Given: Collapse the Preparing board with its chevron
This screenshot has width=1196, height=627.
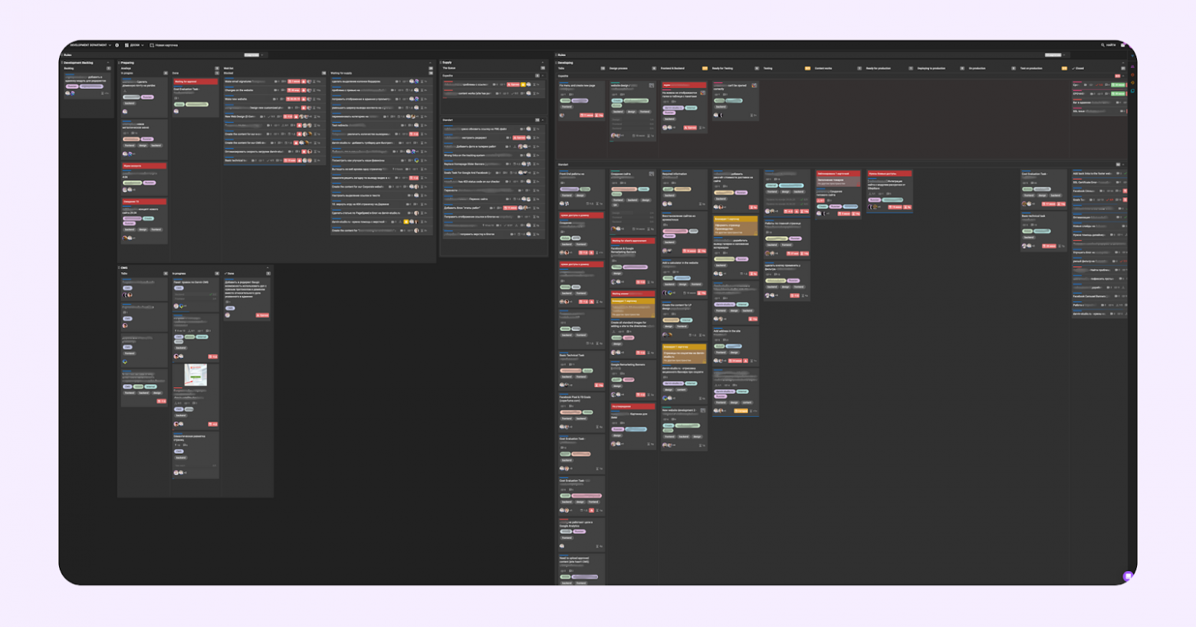Looking at the screenshot, I should pos(430,63).
